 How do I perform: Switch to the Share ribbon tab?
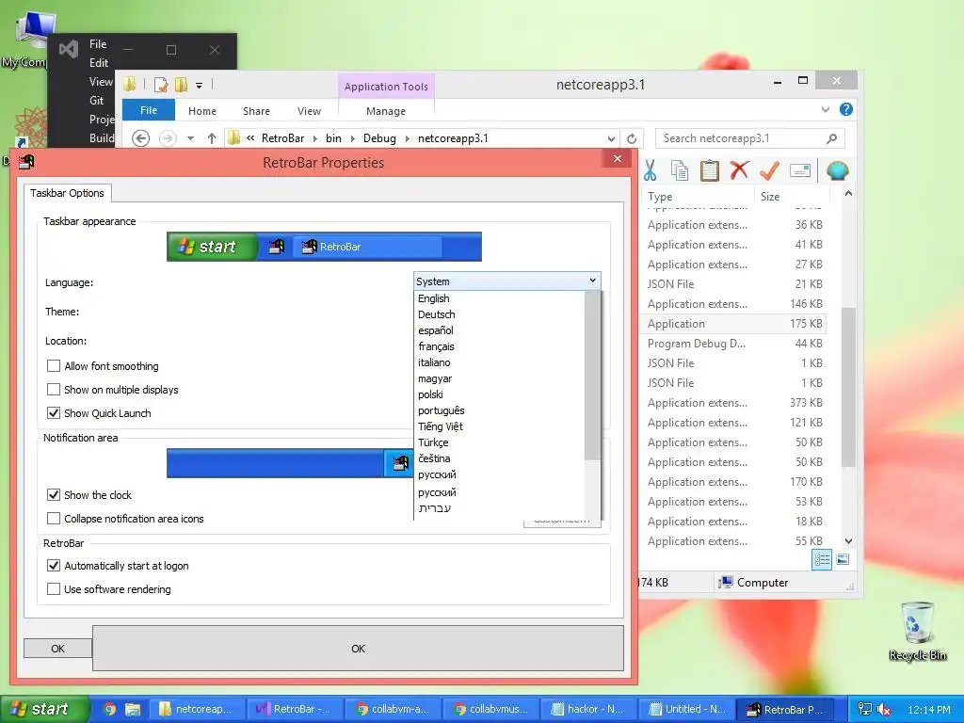256,111
